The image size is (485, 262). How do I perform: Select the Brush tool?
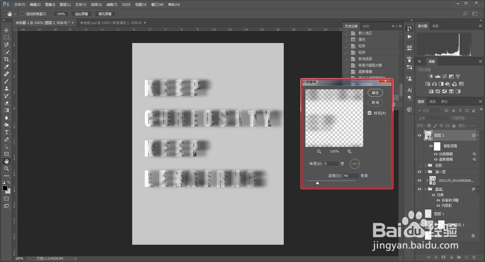click(x=6, y=81)
